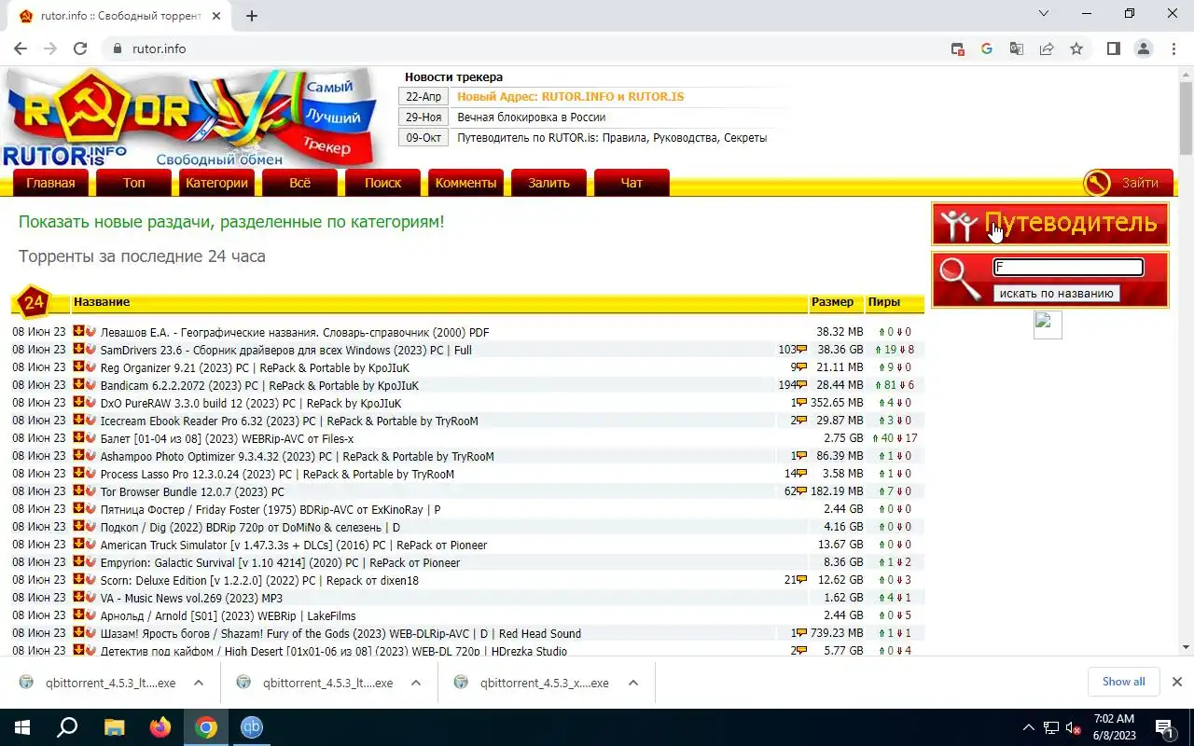Open the Chrome profile avatar

(x=1144, y=48)
